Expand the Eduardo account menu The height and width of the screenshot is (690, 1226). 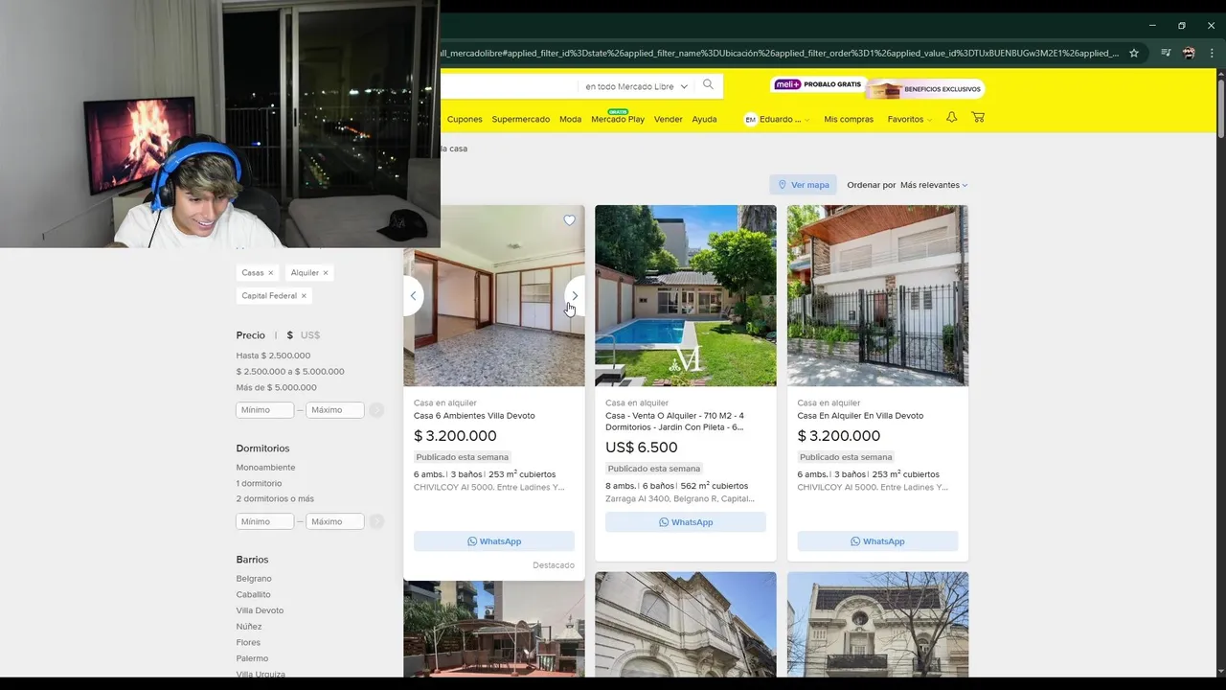click(x=777, y=119)
